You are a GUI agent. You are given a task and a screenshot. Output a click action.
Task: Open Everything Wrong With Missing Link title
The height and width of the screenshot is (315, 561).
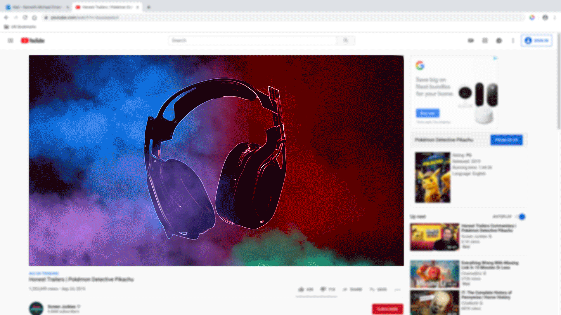[490, 265]
